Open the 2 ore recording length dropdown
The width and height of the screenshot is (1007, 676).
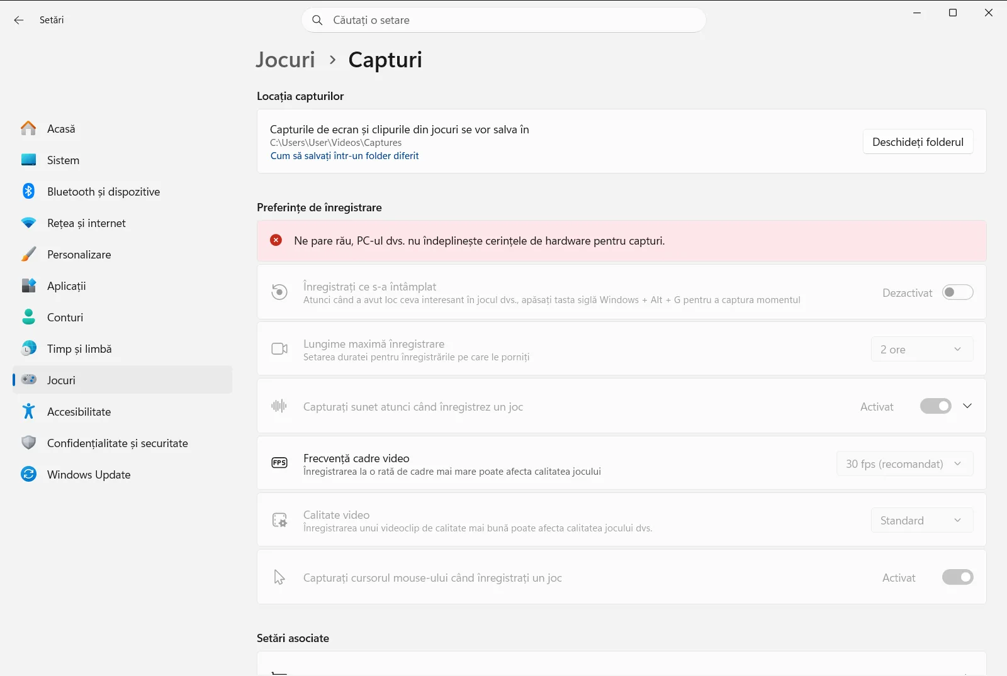pyautogui.click(x=922, y=349)
